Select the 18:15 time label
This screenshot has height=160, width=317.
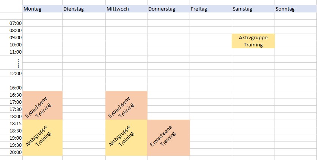pos(16,123)
